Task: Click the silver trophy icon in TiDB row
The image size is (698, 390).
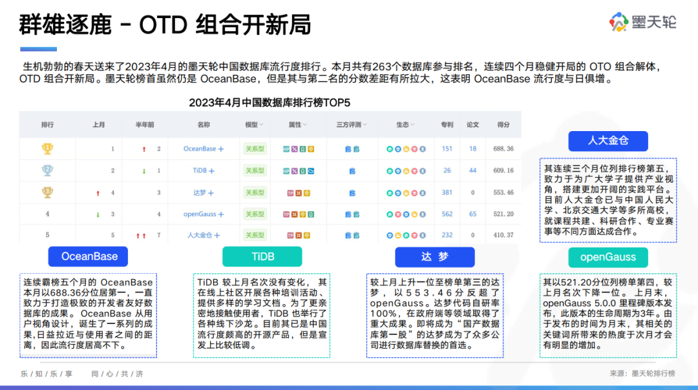Action: [47, 170]
